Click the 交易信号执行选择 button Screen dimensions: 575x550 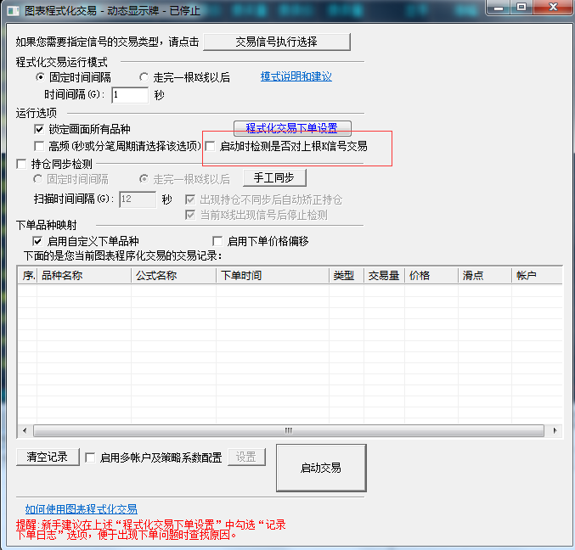[x=277, y=42]
